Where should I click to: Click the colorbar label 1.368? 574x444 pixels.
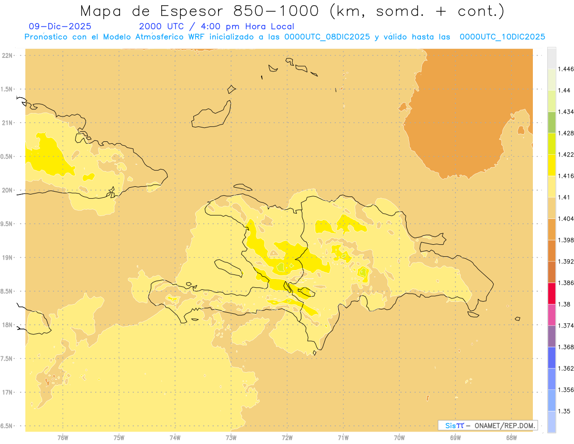[566, 347]
